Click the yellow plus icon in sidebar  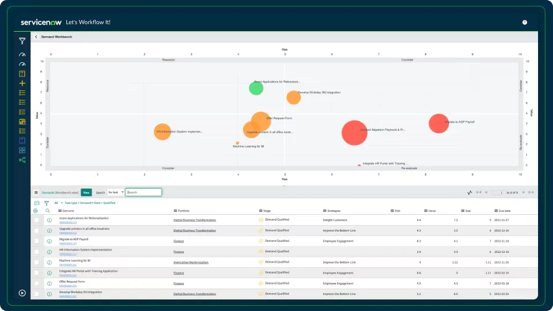[22, 83]
